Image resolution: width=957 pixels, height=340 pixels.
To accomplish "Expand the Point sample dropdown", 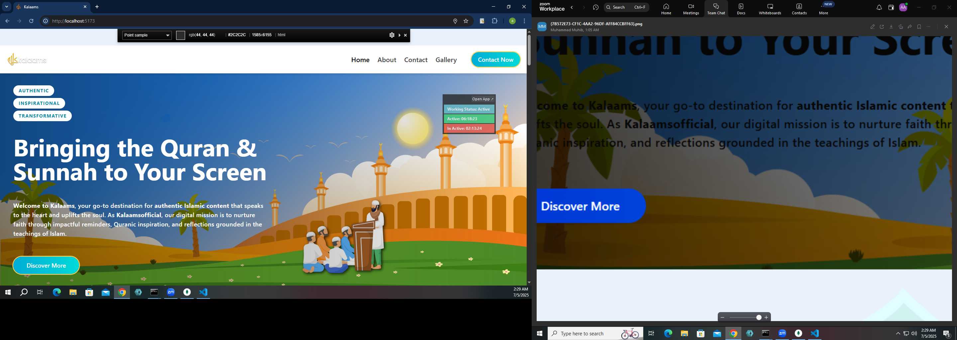I will tap(147, 35).
